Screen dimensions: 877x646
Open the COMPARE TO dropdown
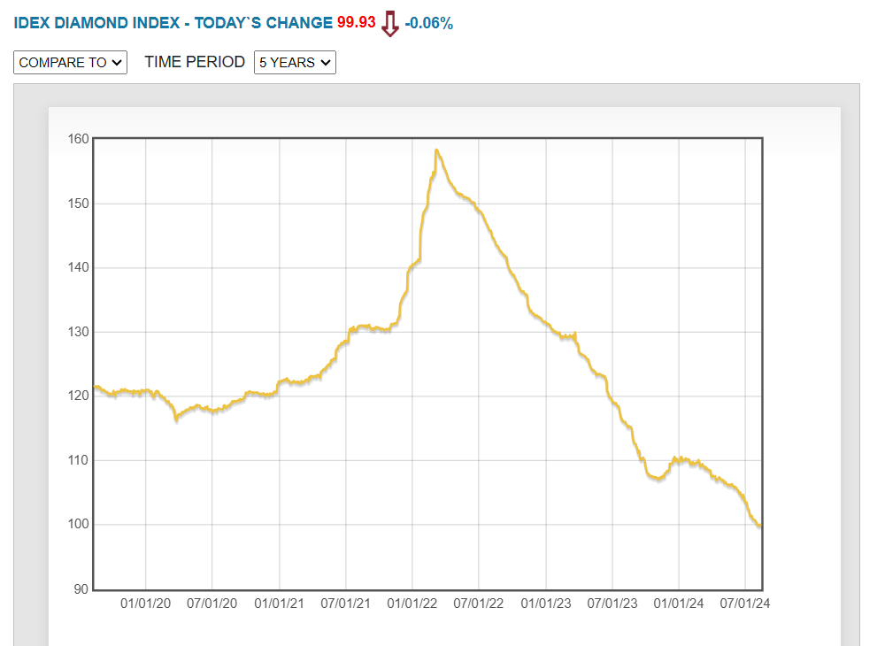(71, 62)
